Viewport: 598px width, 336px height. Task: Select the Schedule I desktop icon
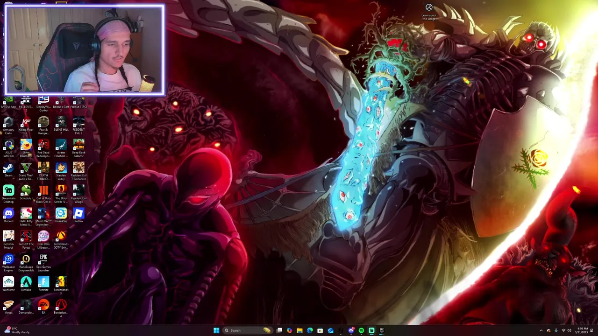pyautogui.click(x=26, y=193)
